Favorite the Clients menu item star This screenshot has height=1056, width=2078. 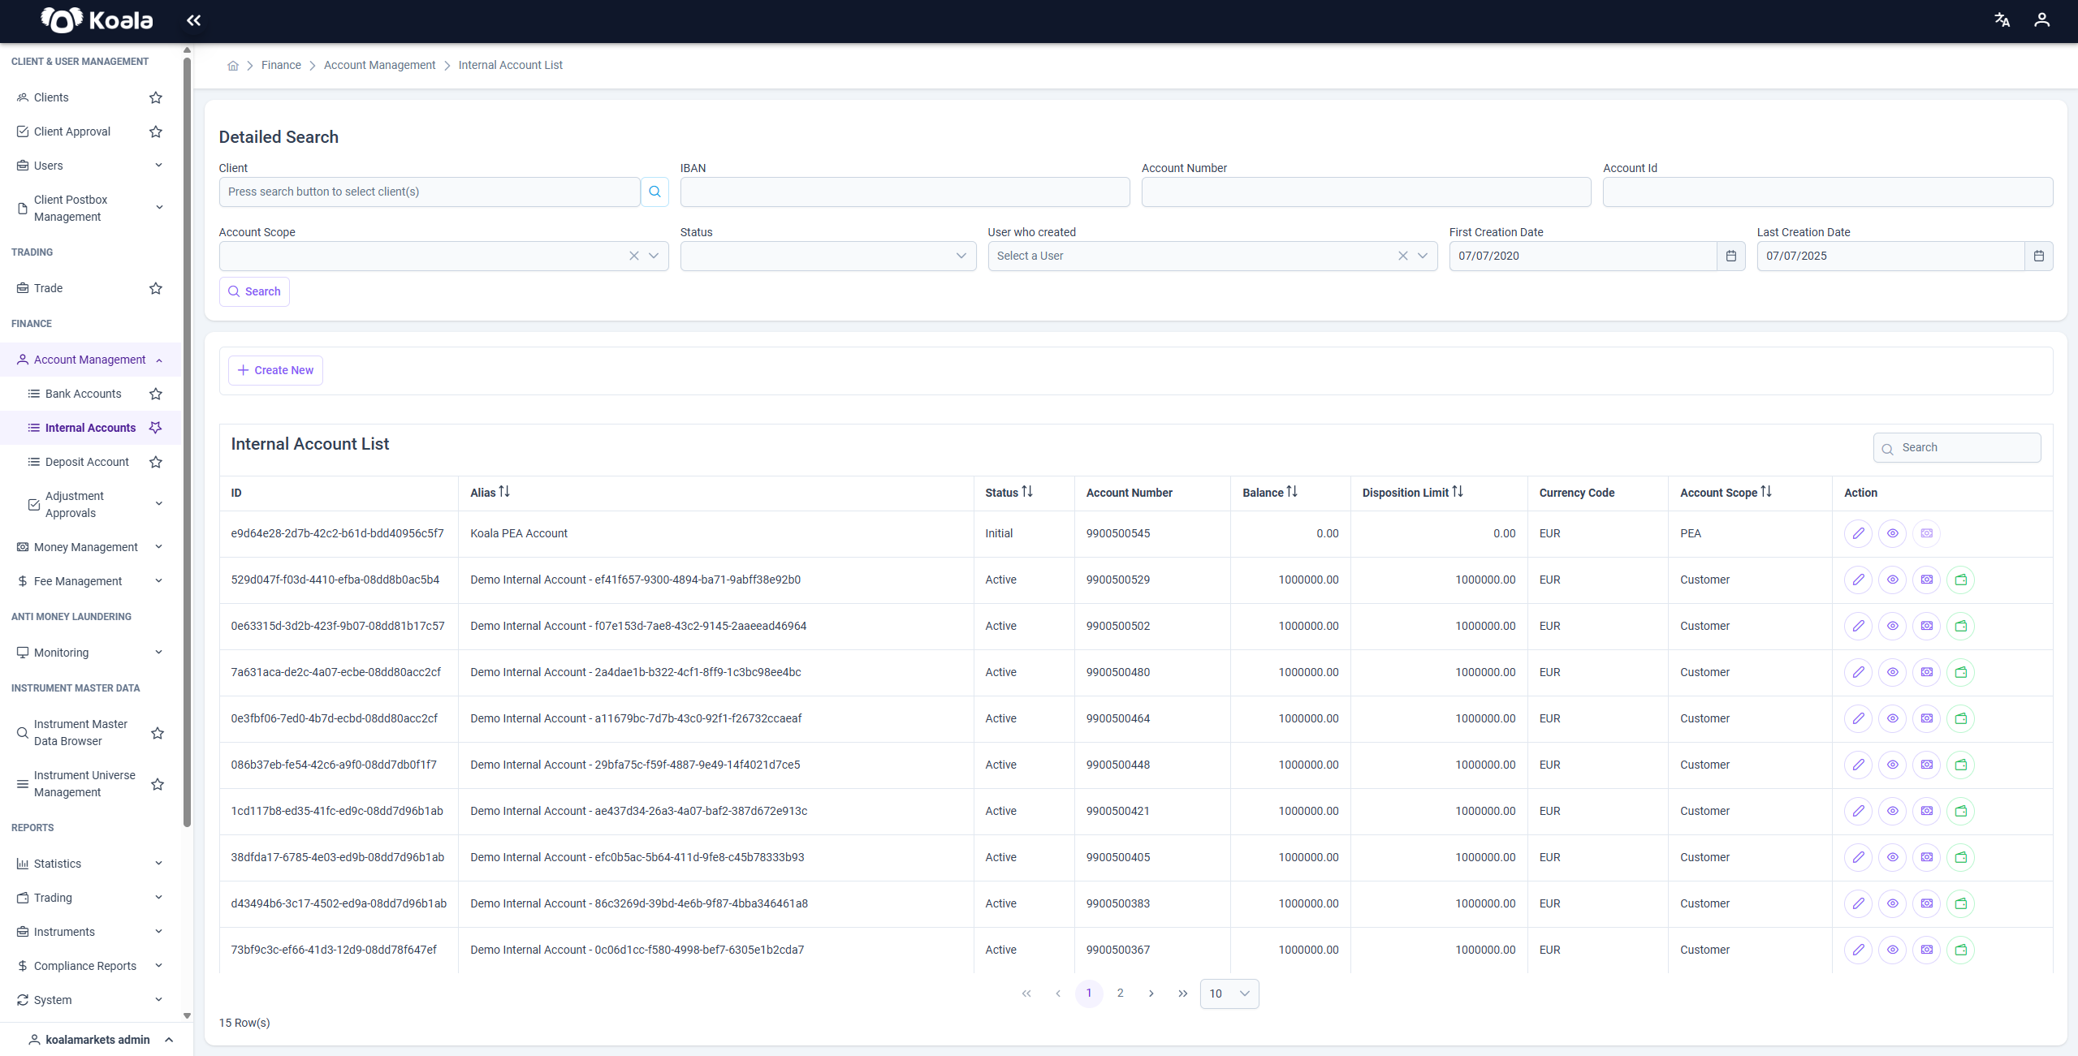click(156, 97)
